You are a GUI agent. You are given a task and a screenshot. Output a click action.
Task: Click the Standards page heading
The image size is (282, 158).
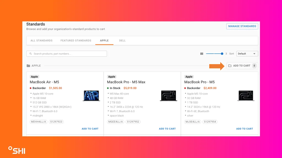tap(36, 24)
